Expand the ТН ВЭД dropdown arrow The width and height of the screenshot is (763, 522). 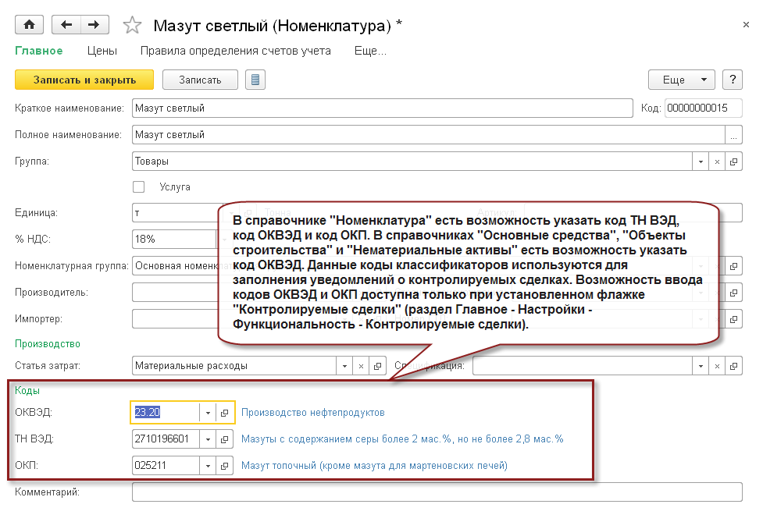point(208,439)
